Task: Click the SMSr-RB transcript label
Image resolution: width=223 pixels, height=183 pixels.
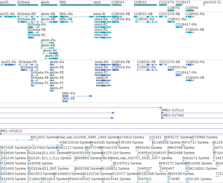Action: 66,19
